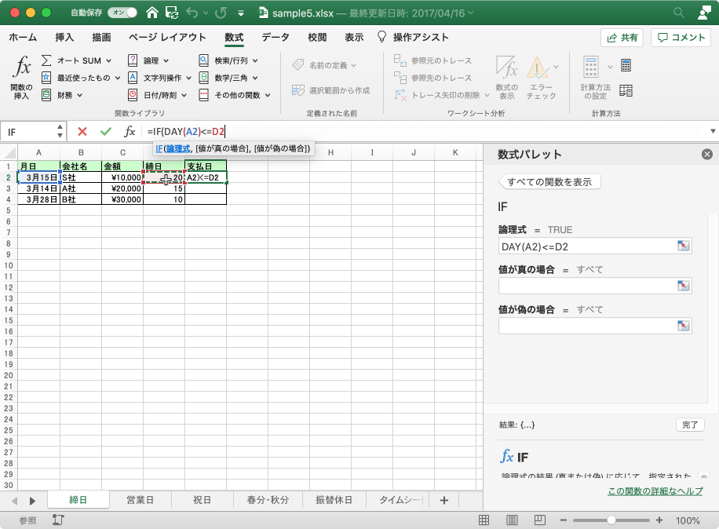Expand the formula bar chevron

pos(713,131)
